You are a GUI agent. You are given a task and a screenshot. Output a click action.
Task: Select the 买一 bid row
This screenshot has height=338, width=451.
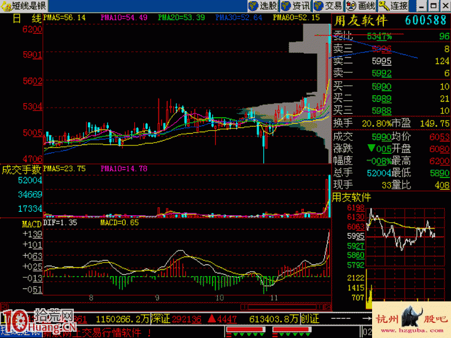pyautogui.click(x=391, y=86)
